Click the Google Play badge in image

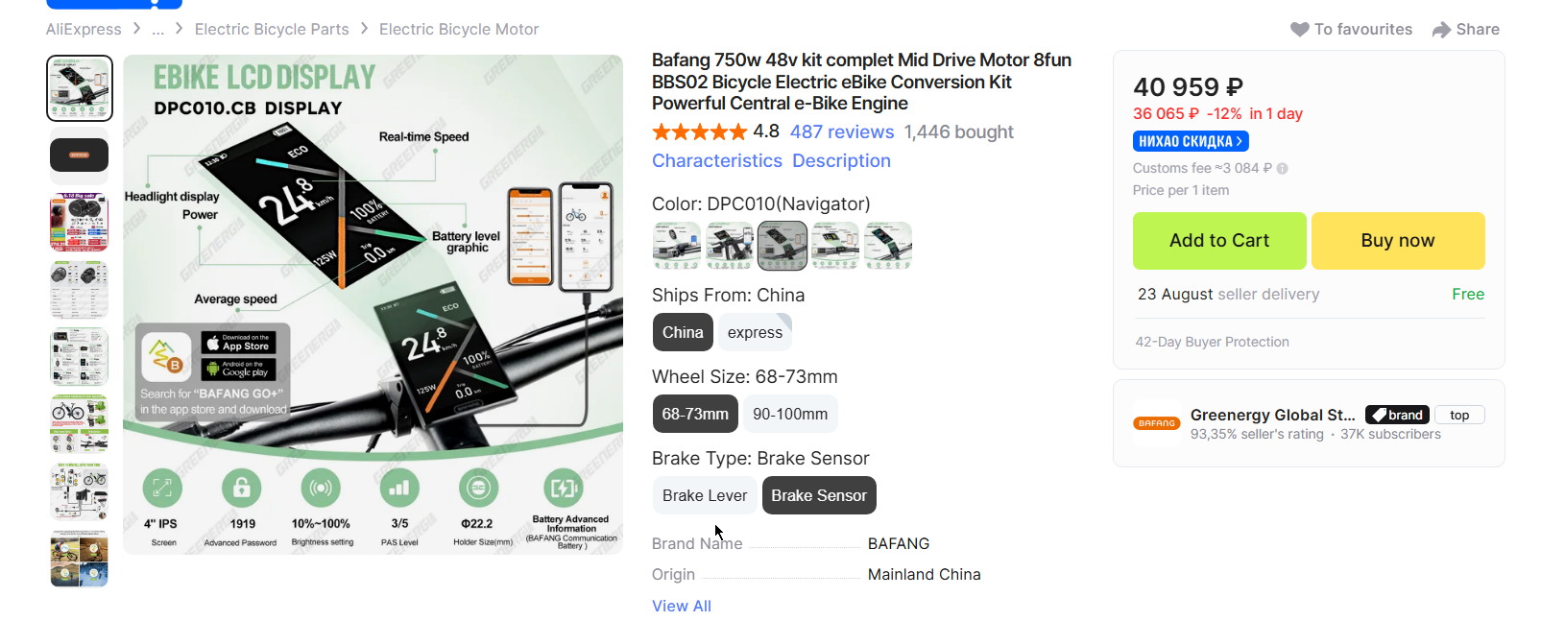pos(238,370)
